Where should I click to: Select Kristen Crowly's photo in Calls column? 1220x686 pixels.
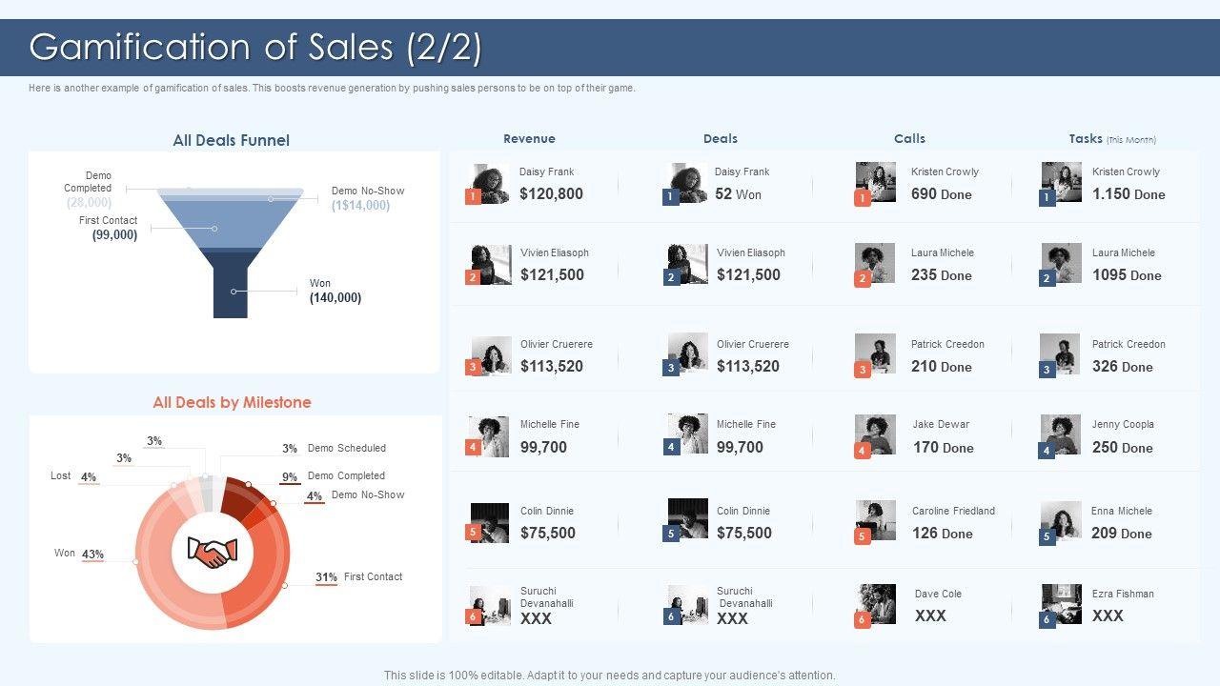tap(877, 181)
